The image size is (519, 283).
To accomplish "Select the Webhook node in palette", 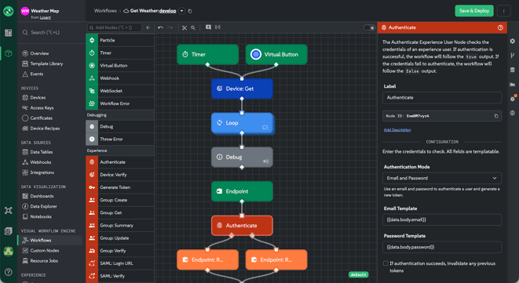I will click(120, 78).
